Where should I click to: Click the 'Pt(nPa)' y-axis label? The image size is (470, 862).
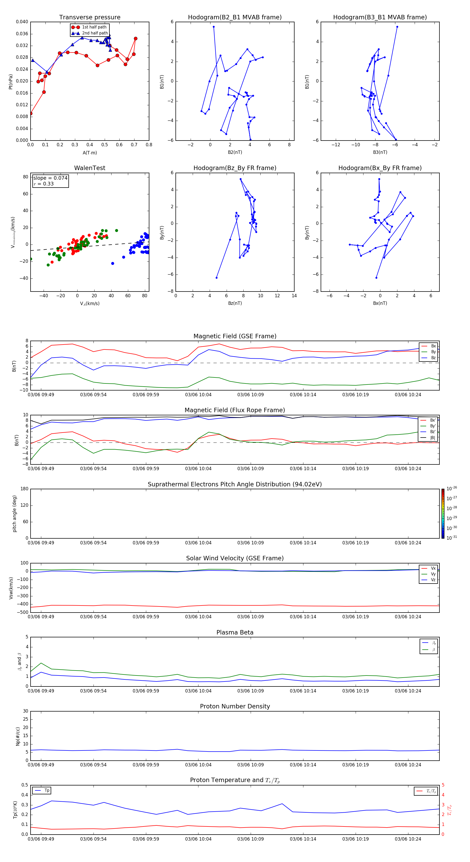(x=11, y=82)
